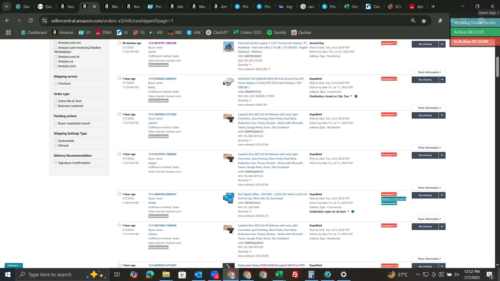
Task: Select order 113-0474797-1003436 checkbox
Action: coord(119,43)
